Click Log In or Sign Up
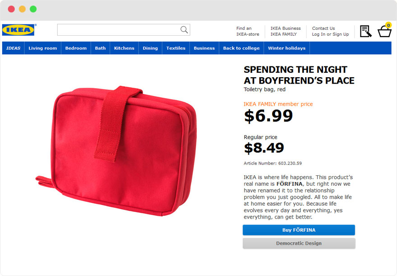This screenshot has width=397, height=276. click(x=330, y=34)
